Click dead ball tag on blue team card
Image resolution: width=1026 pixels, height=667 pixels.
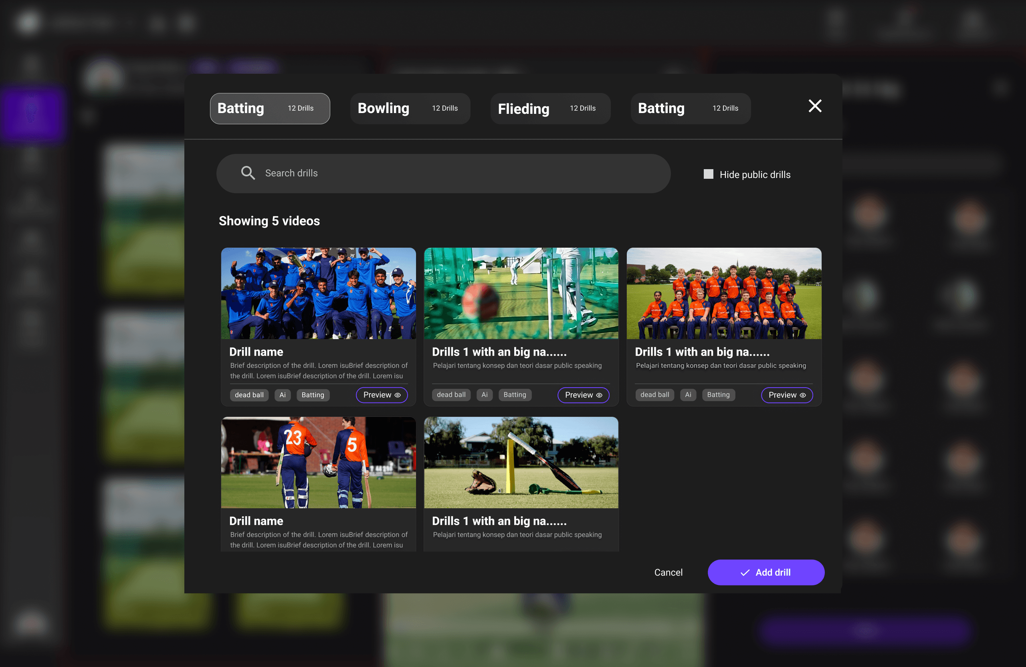coord(249,395)
